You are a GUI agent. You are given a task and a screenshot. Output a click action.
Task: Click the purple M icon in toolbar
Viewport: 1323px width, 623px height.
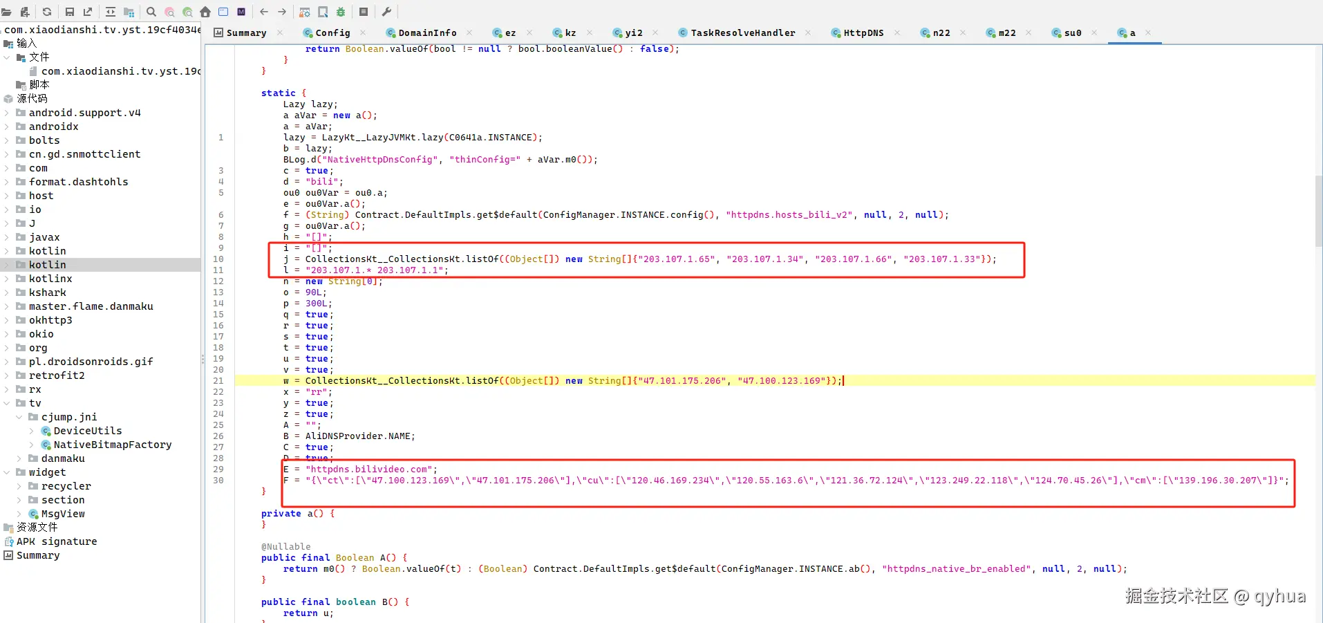241,12
